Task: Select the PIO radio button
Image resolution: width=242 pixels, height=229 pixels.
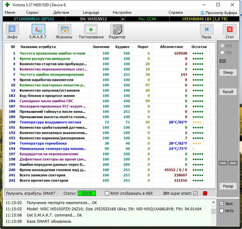Action: click(x=222, y=53)
